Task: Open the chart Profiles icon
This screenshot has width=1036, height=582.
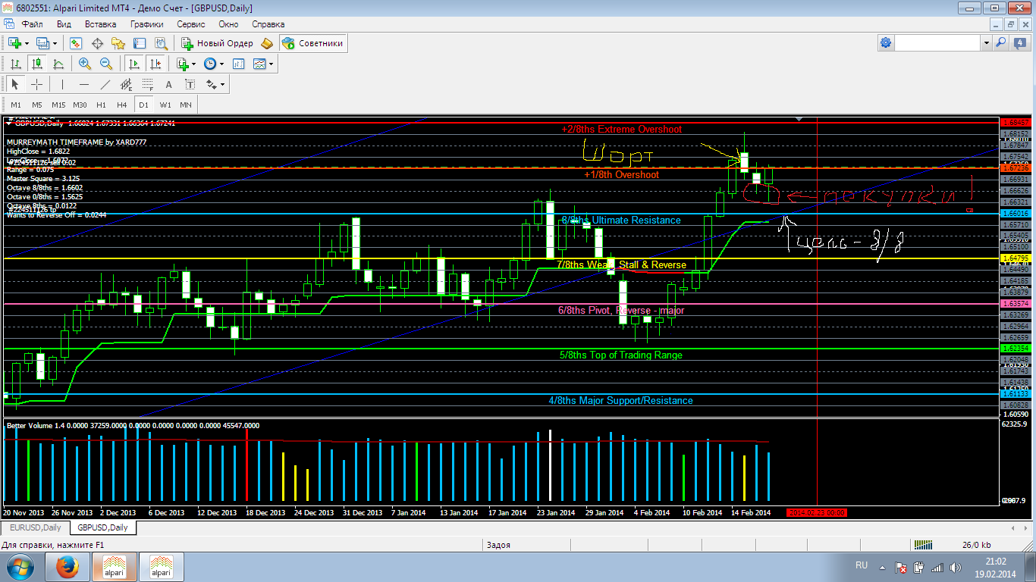Action: pos(42,43)
